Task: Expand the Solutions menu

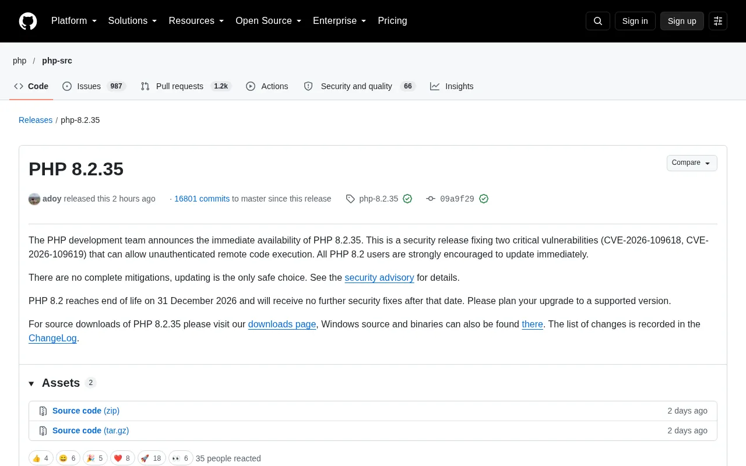Action: (x=133, y=21)
